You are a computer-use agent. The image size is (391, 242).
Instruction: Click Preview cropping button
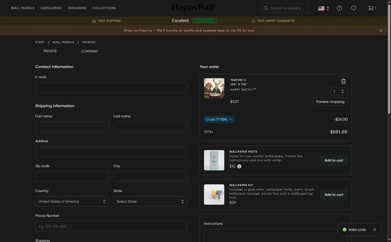tap(330, 102)
